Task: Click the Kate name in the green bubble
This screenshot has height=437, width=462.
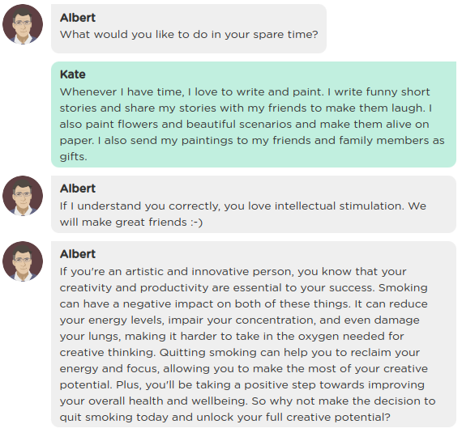Action: (72, 74)
